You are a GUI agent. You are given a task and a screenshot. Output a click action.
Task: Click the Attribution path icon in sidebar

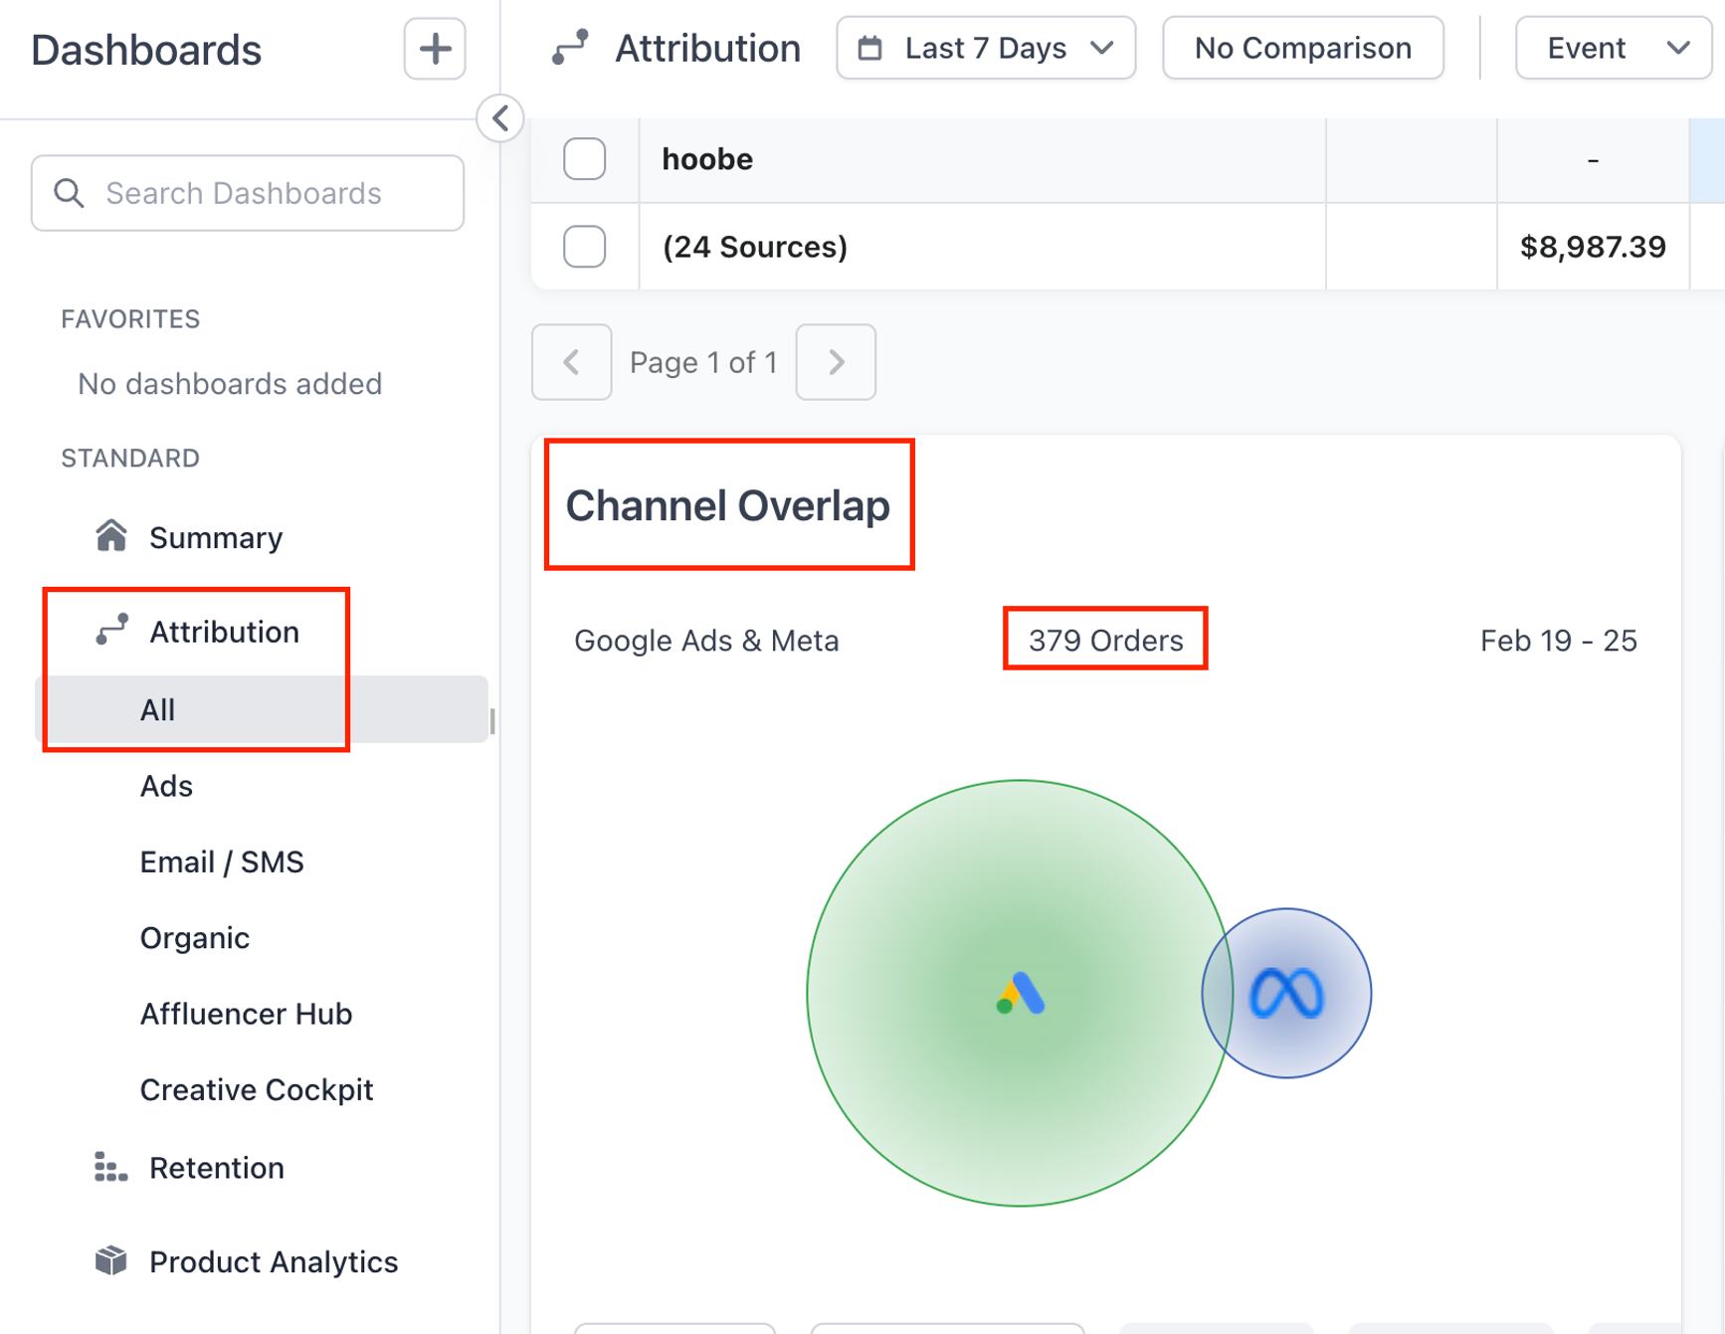coord(111,630)
